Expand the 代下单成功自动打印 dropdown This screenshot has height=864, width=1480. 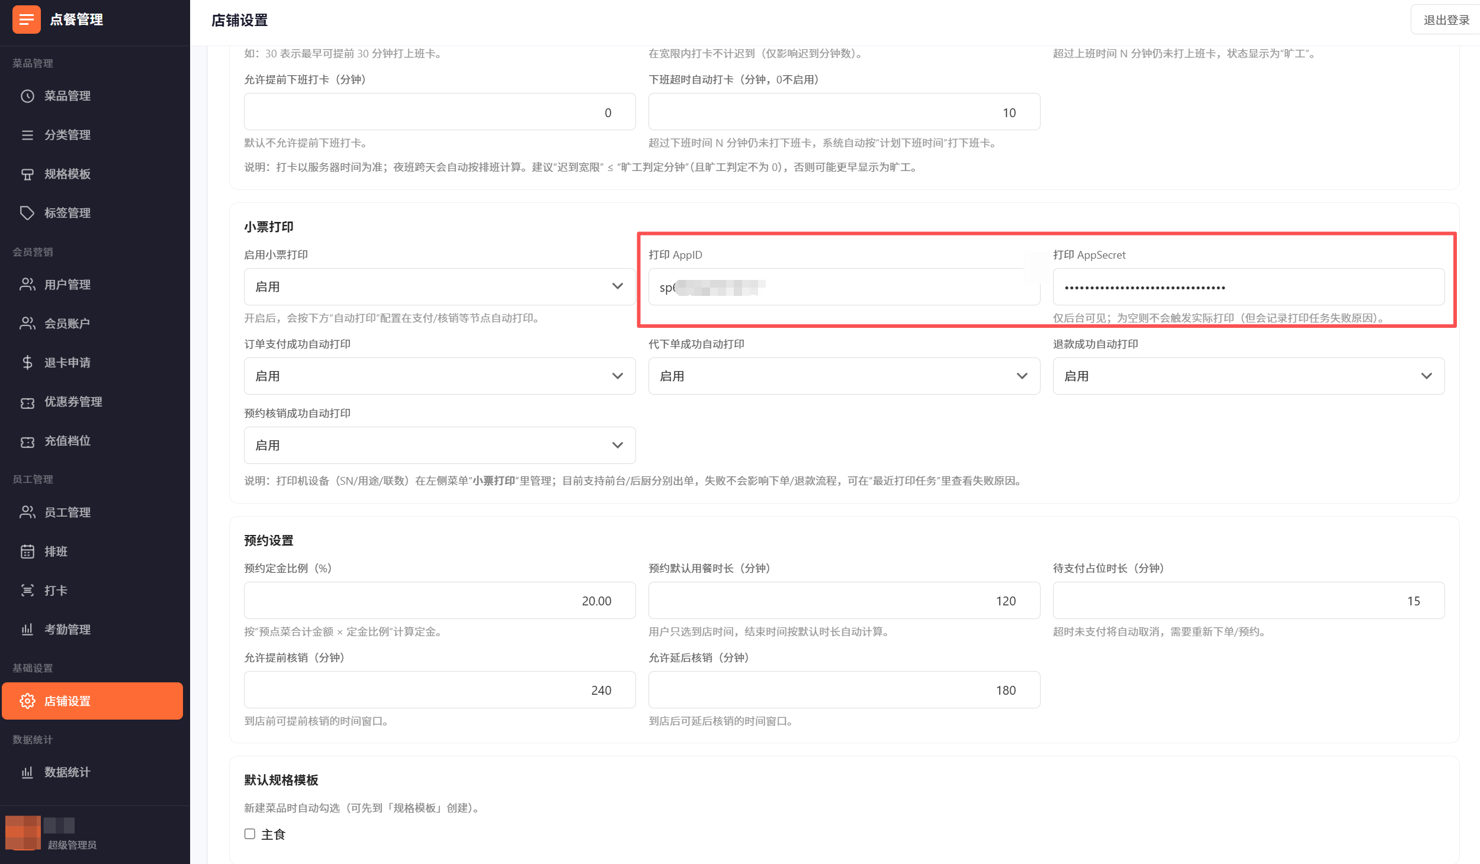point(844,376)
